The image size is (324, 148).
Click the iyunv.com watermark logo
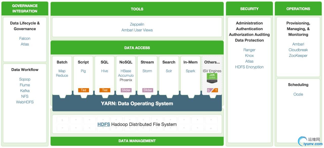pyautogui.click(x=310, y=141)
